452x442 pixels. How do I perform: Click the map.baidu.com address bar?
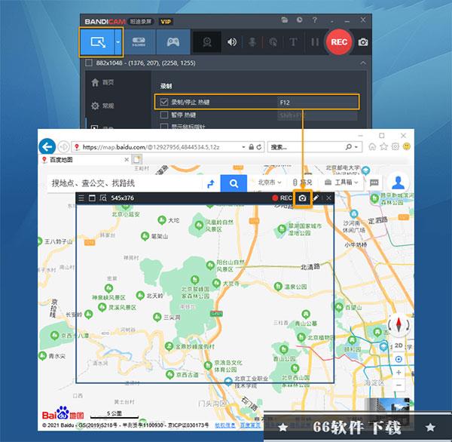[x=156, y=147]
